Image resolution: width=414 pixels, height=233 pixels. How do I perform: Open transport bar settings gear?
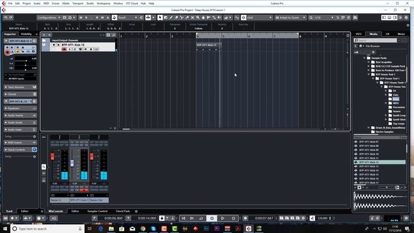406,218
